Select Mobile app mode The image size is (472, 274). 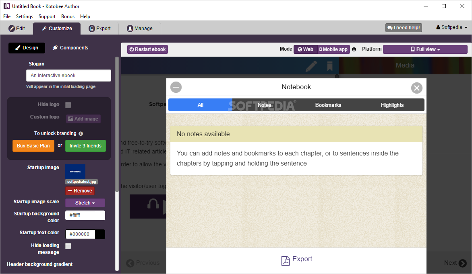(x=333, y=49)
